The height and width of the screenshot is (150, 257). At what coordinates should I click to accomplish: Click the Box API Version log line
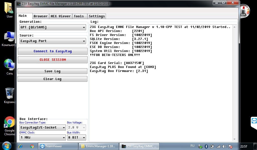pyautogui.click(x=117, y=31)
